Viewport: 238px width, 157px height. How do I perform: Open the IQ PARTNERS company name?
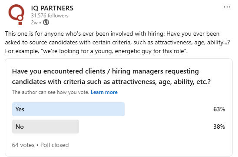(52, 8)
